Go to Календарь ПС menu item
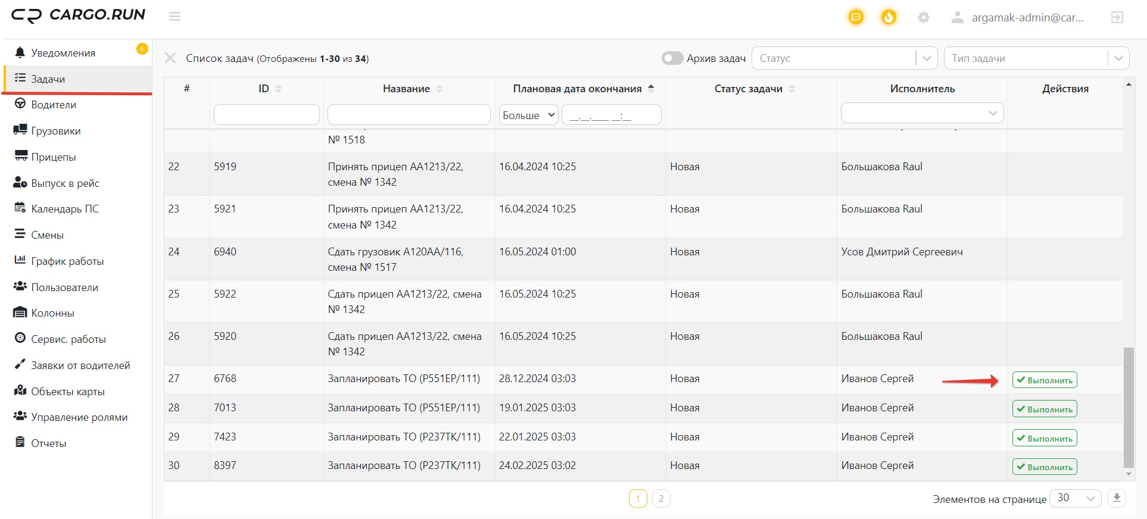The image size is (1147, 519). pos(65,209)
